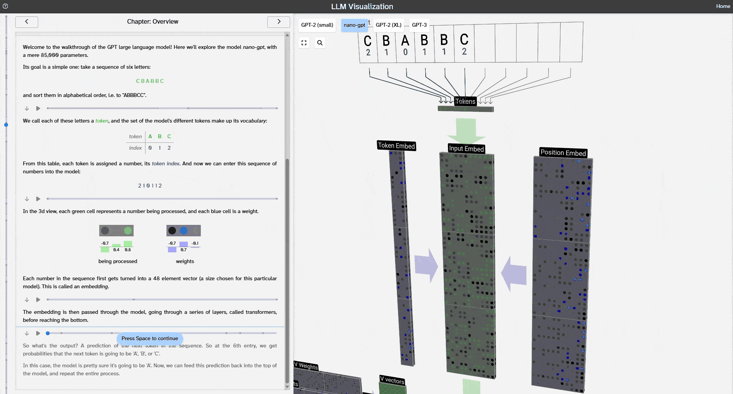Screen dimensions: 733x394
Task: Click the blue chapter progress marker on left rail
Action: pos(6,125)
